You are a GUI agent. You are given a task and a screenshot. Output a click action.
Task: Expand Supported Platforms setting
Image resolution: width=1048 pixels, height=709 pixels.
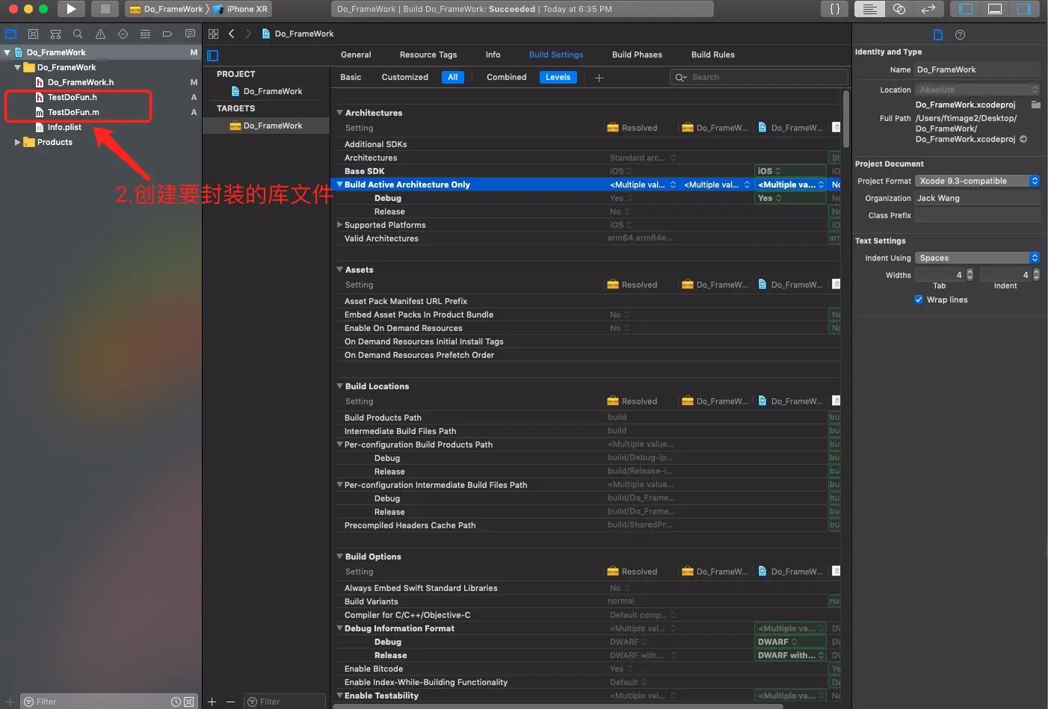click(x=339, y=225)
